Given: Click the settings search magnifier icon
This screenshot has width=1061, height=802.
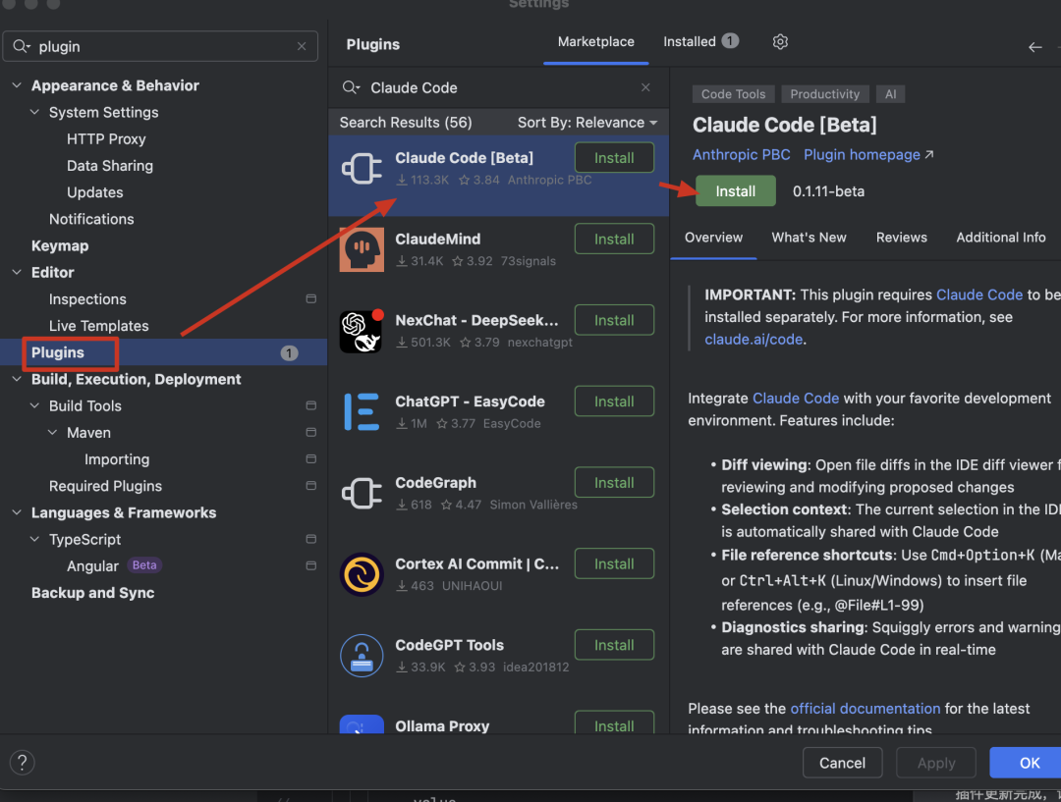Looking at the screenshot, I should (x=21, y=46).
